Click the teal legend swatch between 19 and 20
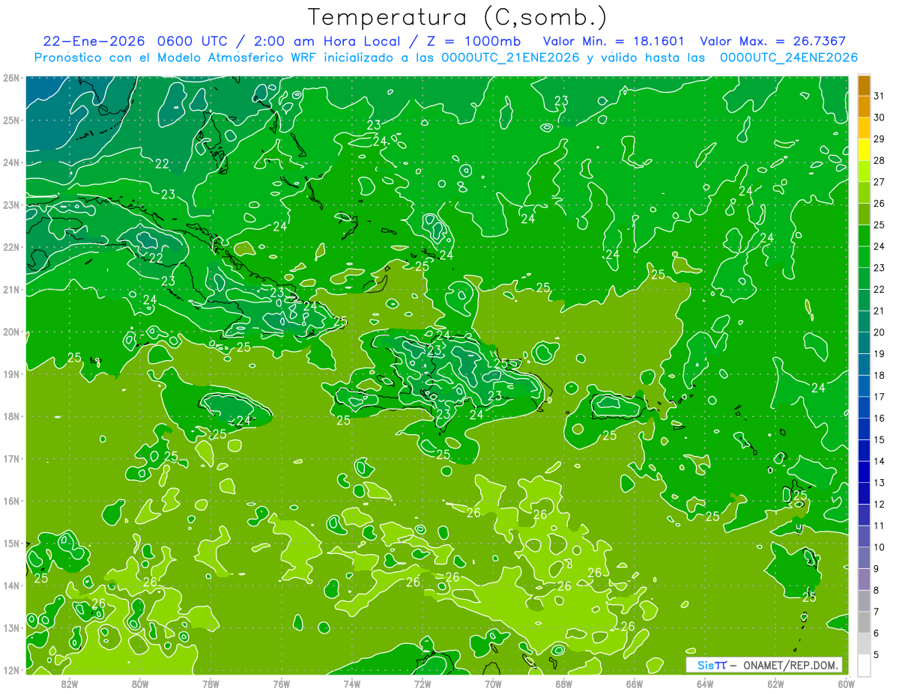The image size is (899, 694). pos(864,343)
